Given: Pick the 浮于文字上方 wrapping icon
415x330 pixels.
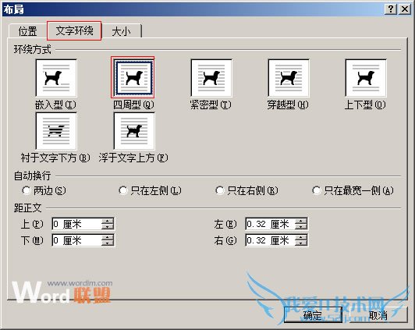Looking at the screenshot, I should coord(134,131).
